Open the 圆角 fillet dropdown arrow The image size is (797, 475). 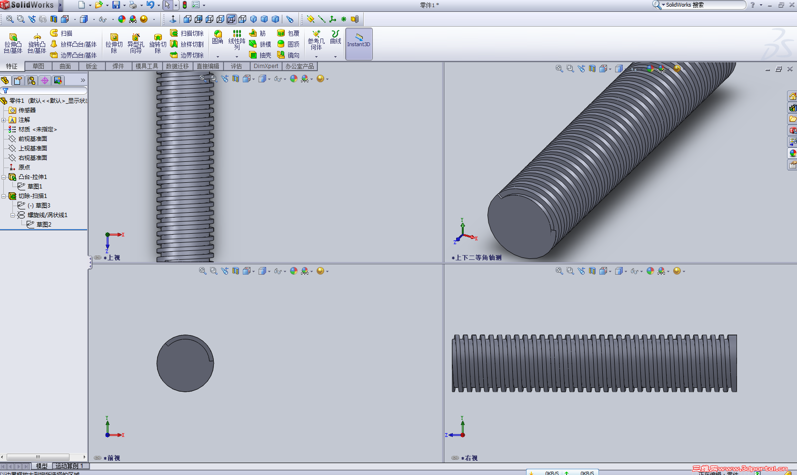[x=218, y=57]
